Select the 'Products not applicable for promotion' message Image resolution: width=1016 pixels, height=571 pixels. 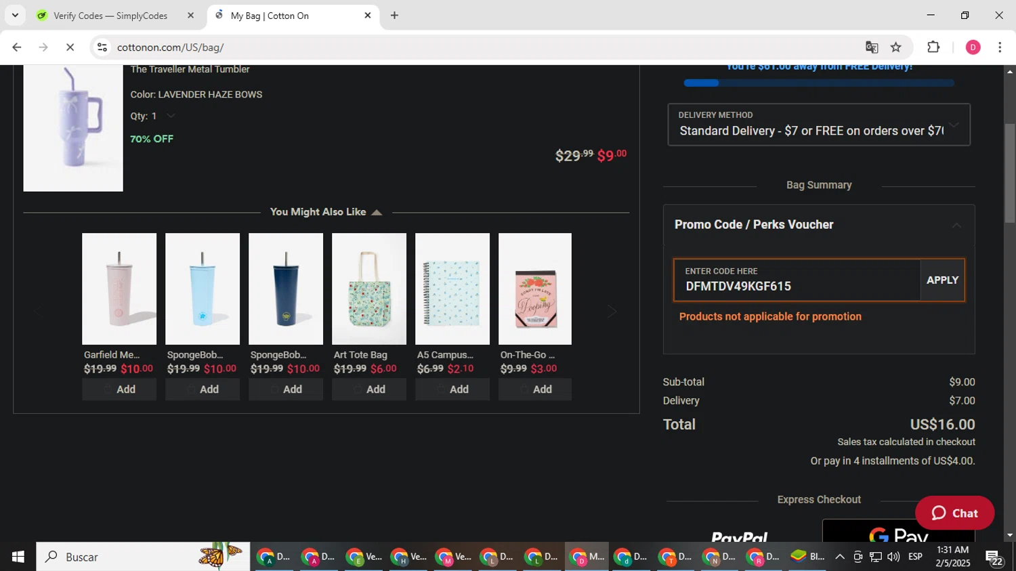pyautogui.click(x=770, y=316)
